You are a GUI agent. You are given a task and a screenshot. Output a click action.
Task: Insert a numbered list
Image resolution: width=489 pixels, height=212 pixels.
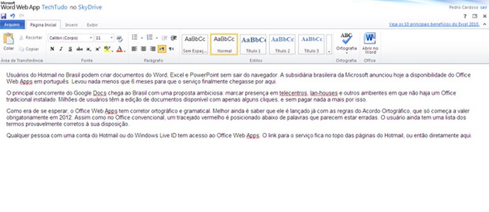[x=150, y=38]
